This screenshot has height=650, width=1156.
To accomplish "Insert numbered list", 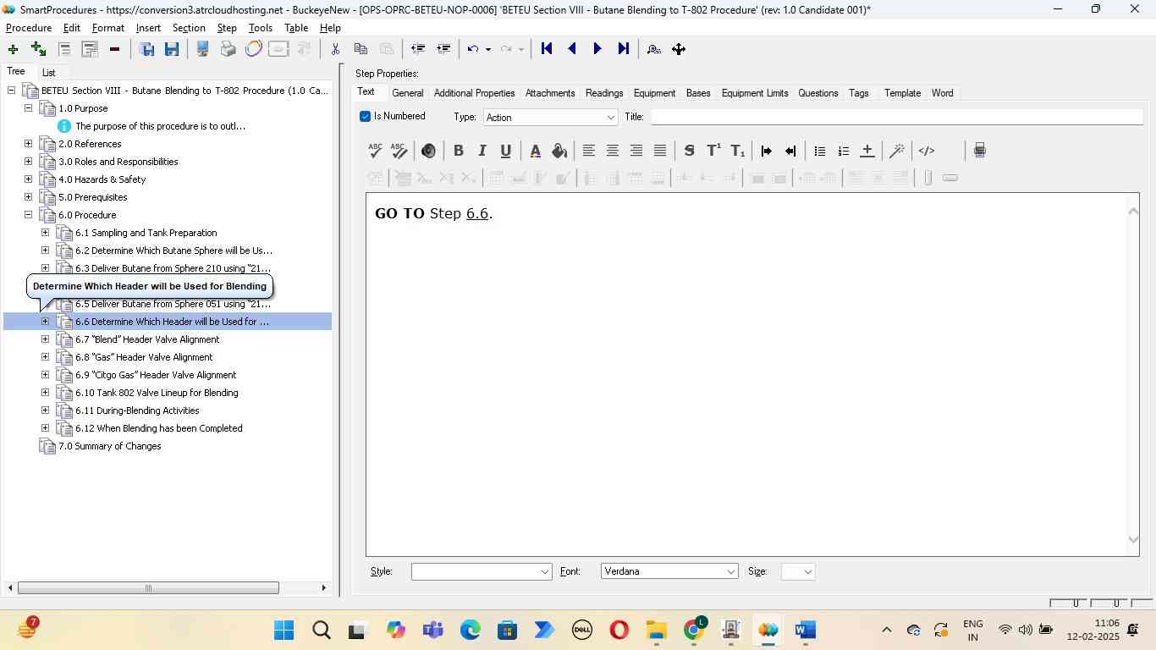I will 844,151.
